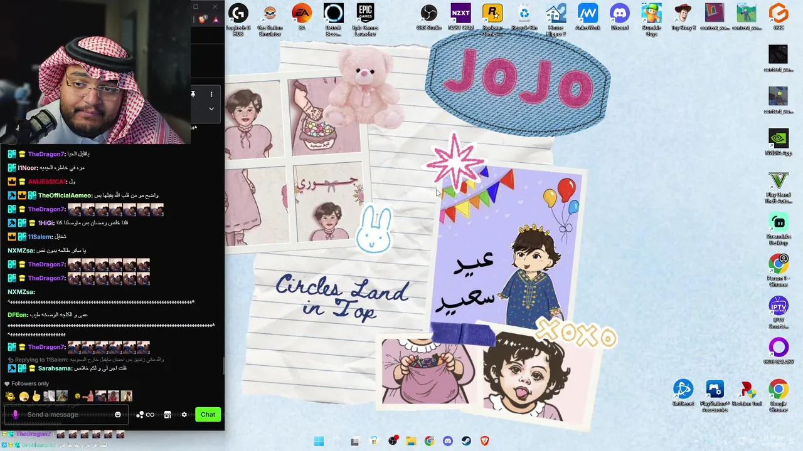Open chat shop storefront icon
The image size is (803, 451).
click(x=168, y=415)
